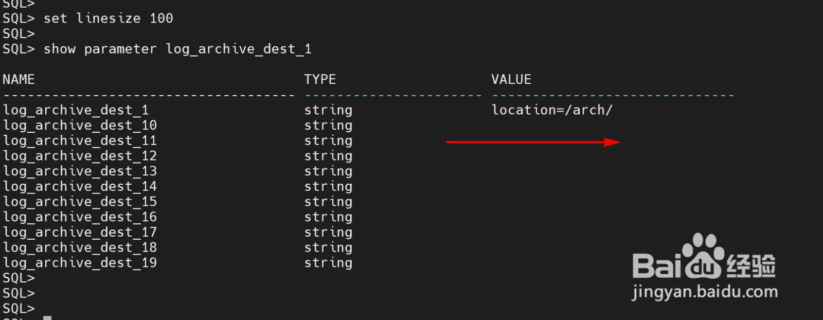Select the log_archive_dest_11 parameter name

[x=80, y=141]
